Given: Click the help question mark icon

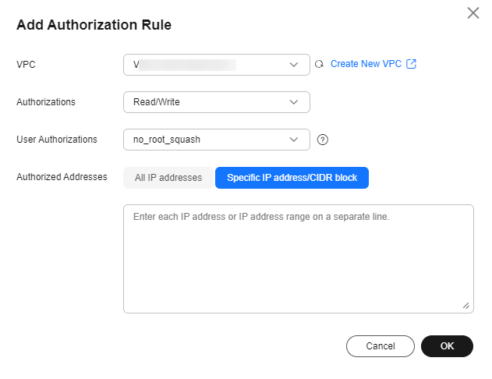Looking at the screenshot, I should (x=323, y=140).
